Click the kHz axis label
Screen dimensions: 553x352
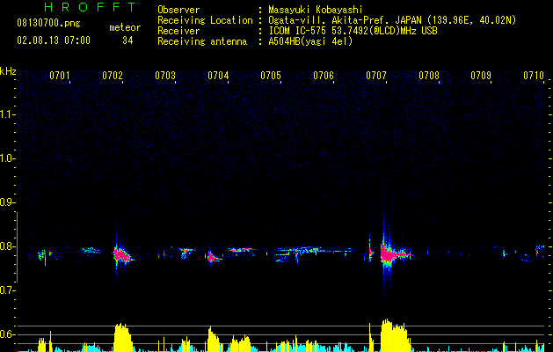pyautogui.click(x=8, y=71)
